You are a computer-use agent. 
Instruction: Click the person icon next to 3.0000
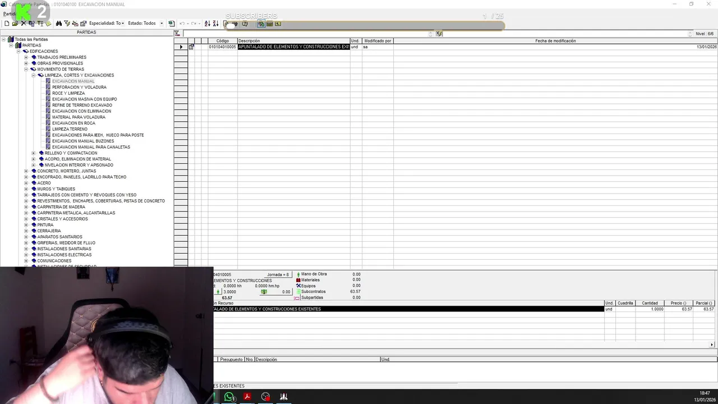219,292
